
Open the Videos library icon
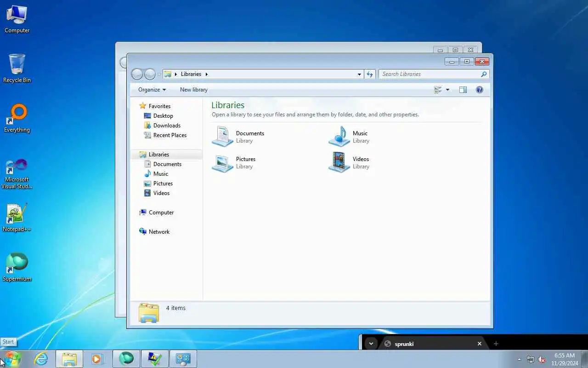point(339,162)
